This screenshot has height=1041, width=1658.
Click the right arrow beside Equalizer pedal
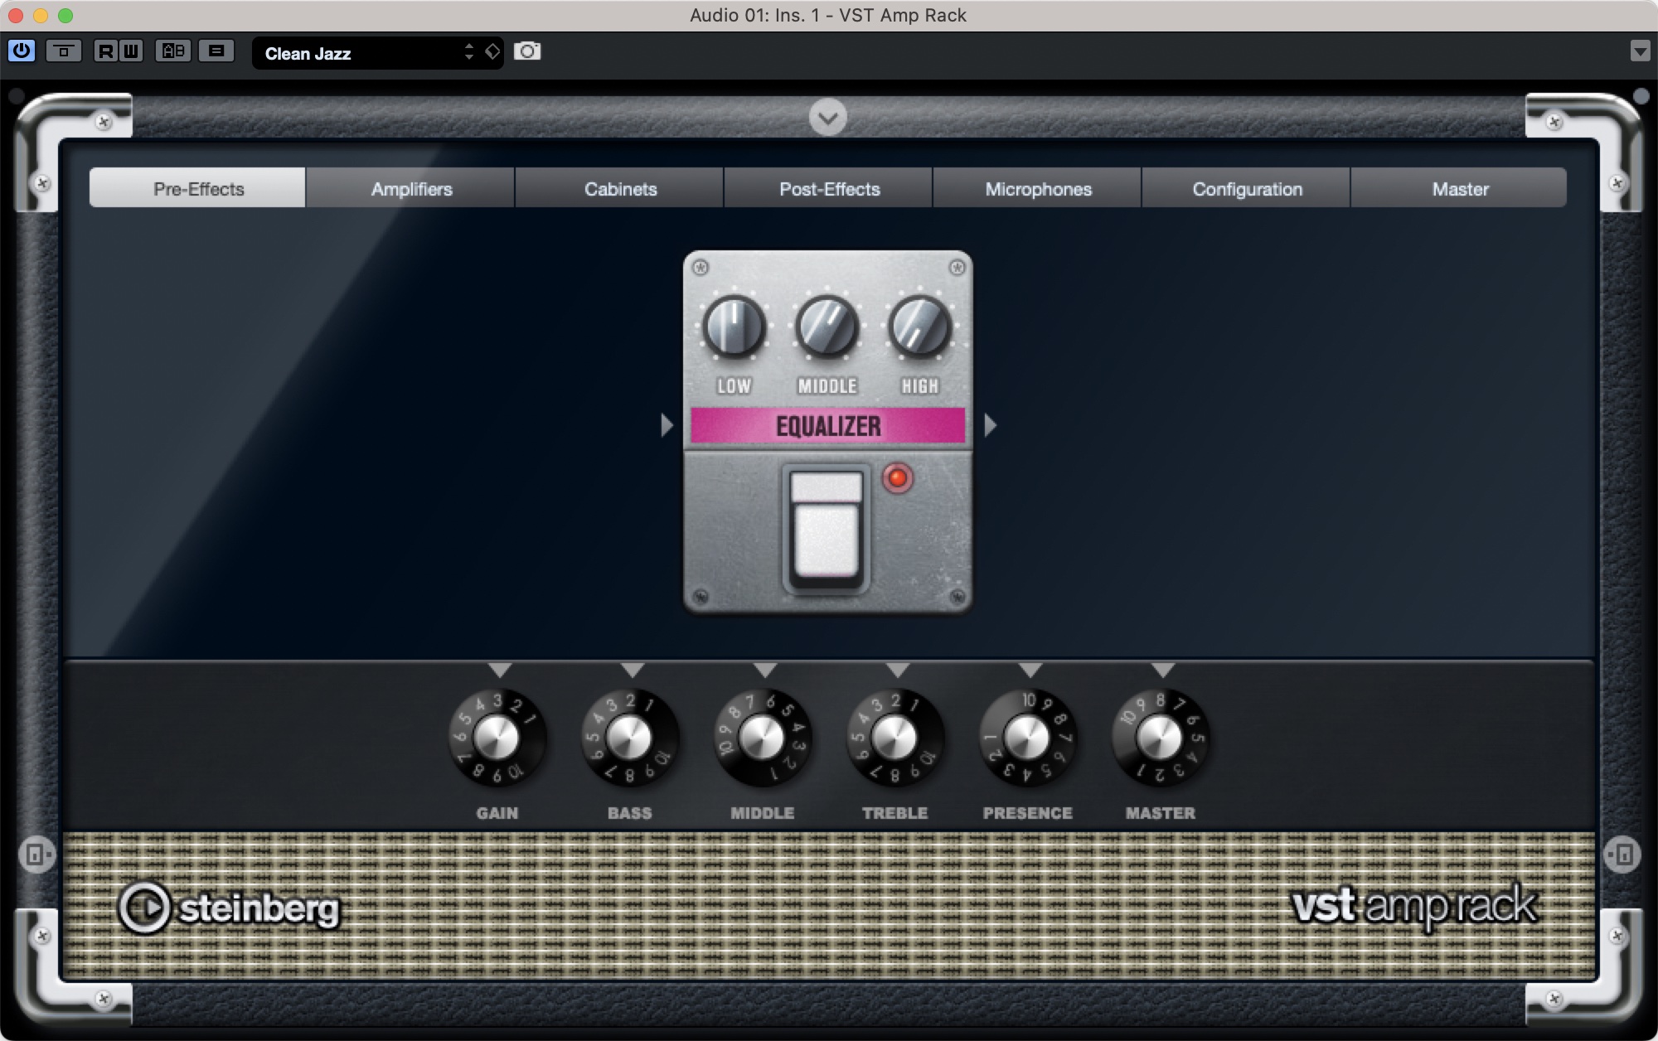(990, 425)
